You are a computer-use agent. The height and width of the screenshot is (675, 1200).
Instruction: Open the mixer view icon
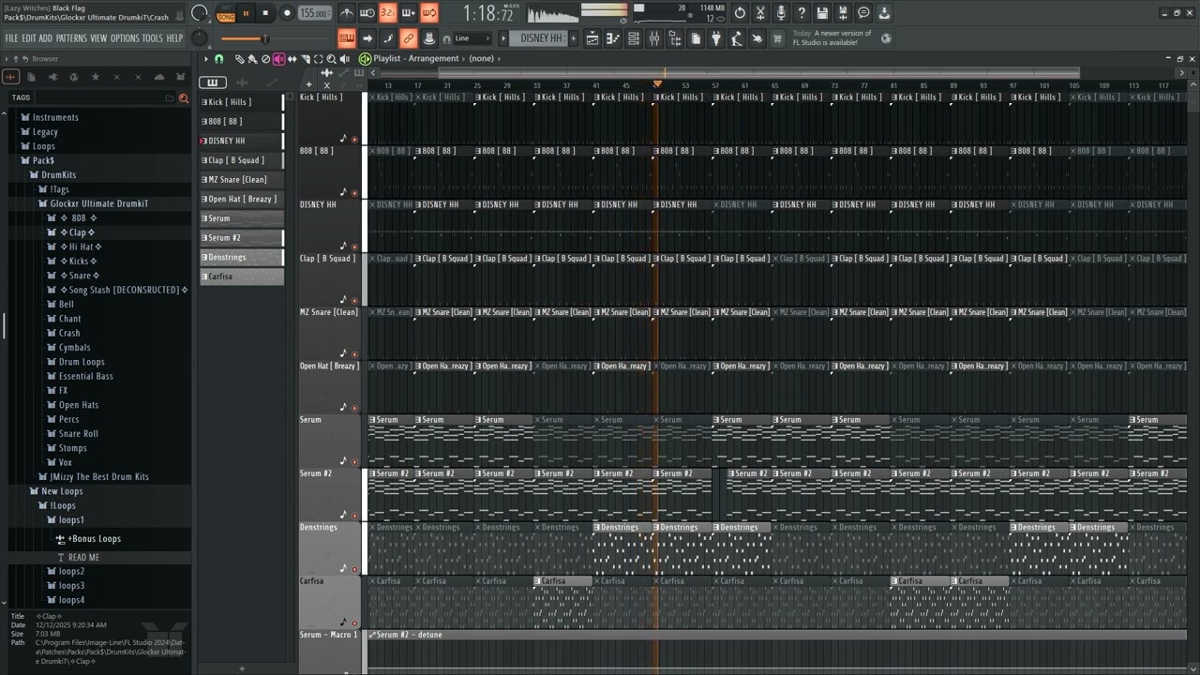[653, 38]
